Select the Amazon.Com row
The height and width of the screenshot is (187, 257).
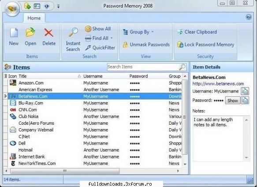(x=95, y=83)
